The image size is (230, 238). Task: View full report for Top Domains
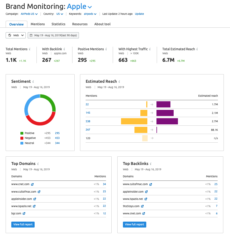(x=23, y=225)
